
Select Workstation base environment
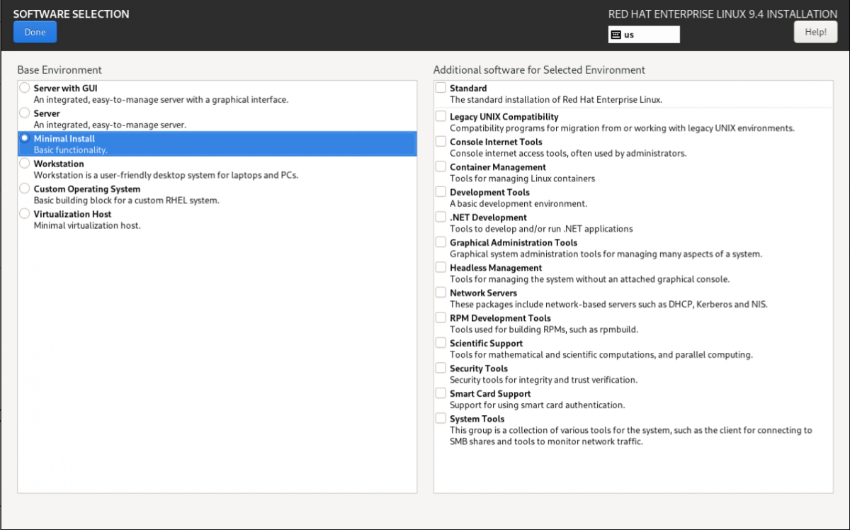[x=25, y=164]
